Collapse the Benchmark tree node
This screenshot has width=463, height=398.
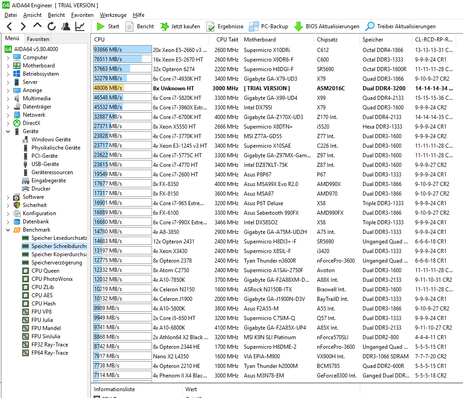pos(8,230)
